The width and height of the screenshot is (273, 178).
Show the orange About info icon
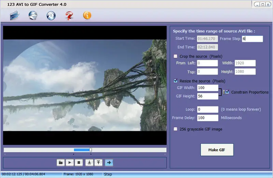87,15
